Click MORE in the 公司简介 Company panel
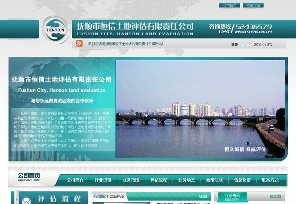The image size is (296, 204). (x=203, y=197)
